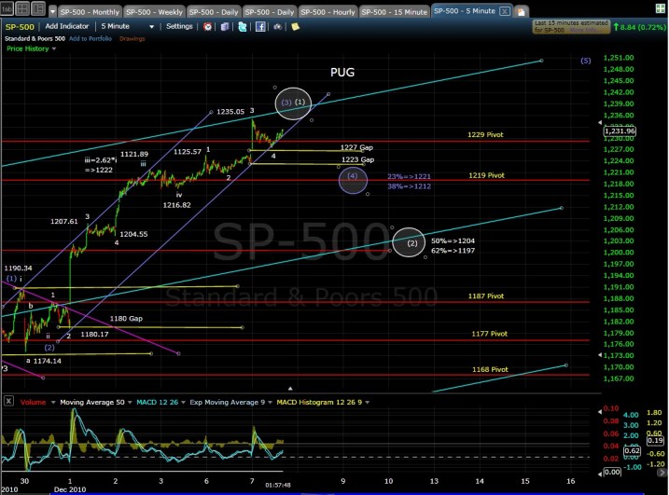Click More Info link in estimate notice
The height and width of the screenshot is (495, 669).
coord(582,30)
